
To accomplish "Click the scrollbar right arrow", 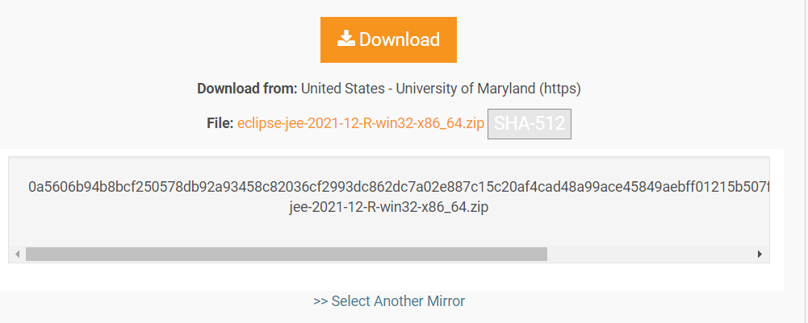I will point(760,254).
